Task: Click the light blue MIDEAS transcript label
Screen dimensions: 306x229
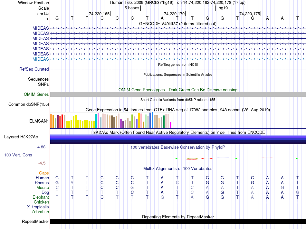Action: coord(41,59)
